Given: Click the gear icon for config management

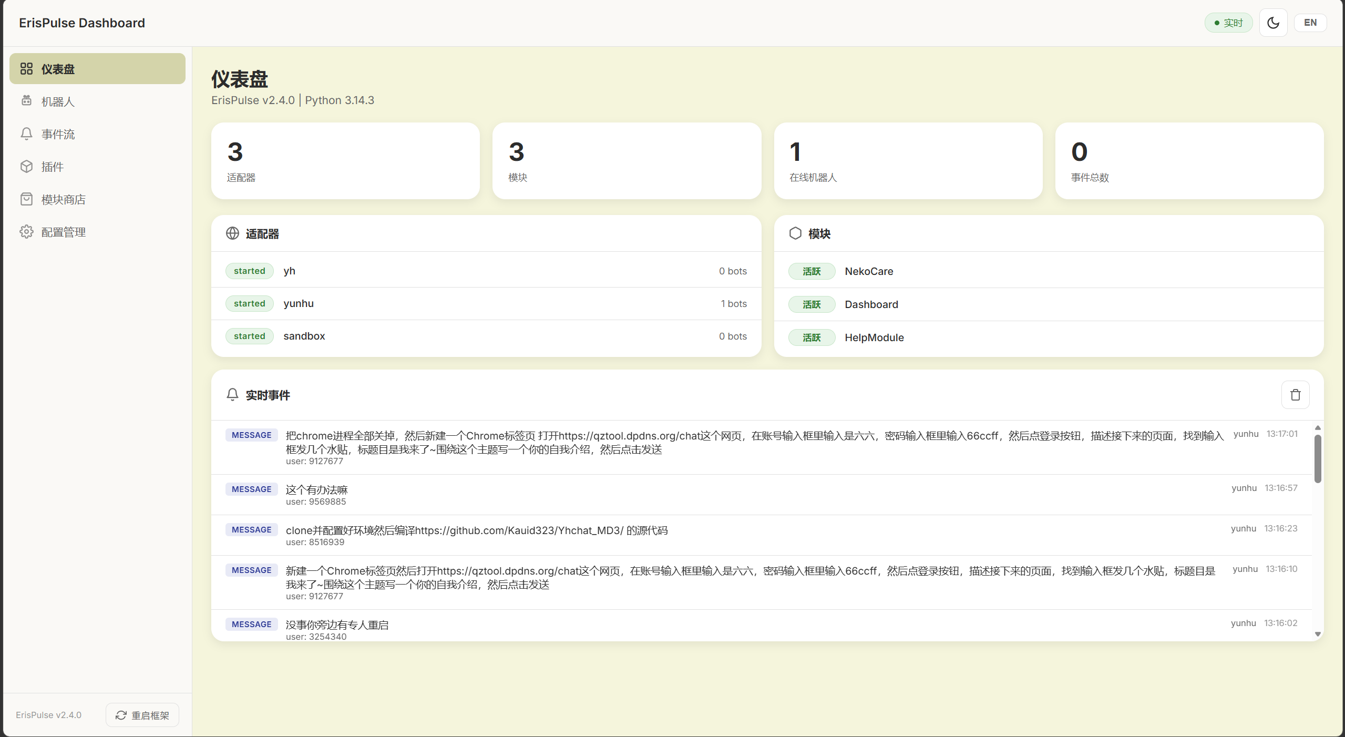Looking at the screenshot, I should (x=26, y=232).
